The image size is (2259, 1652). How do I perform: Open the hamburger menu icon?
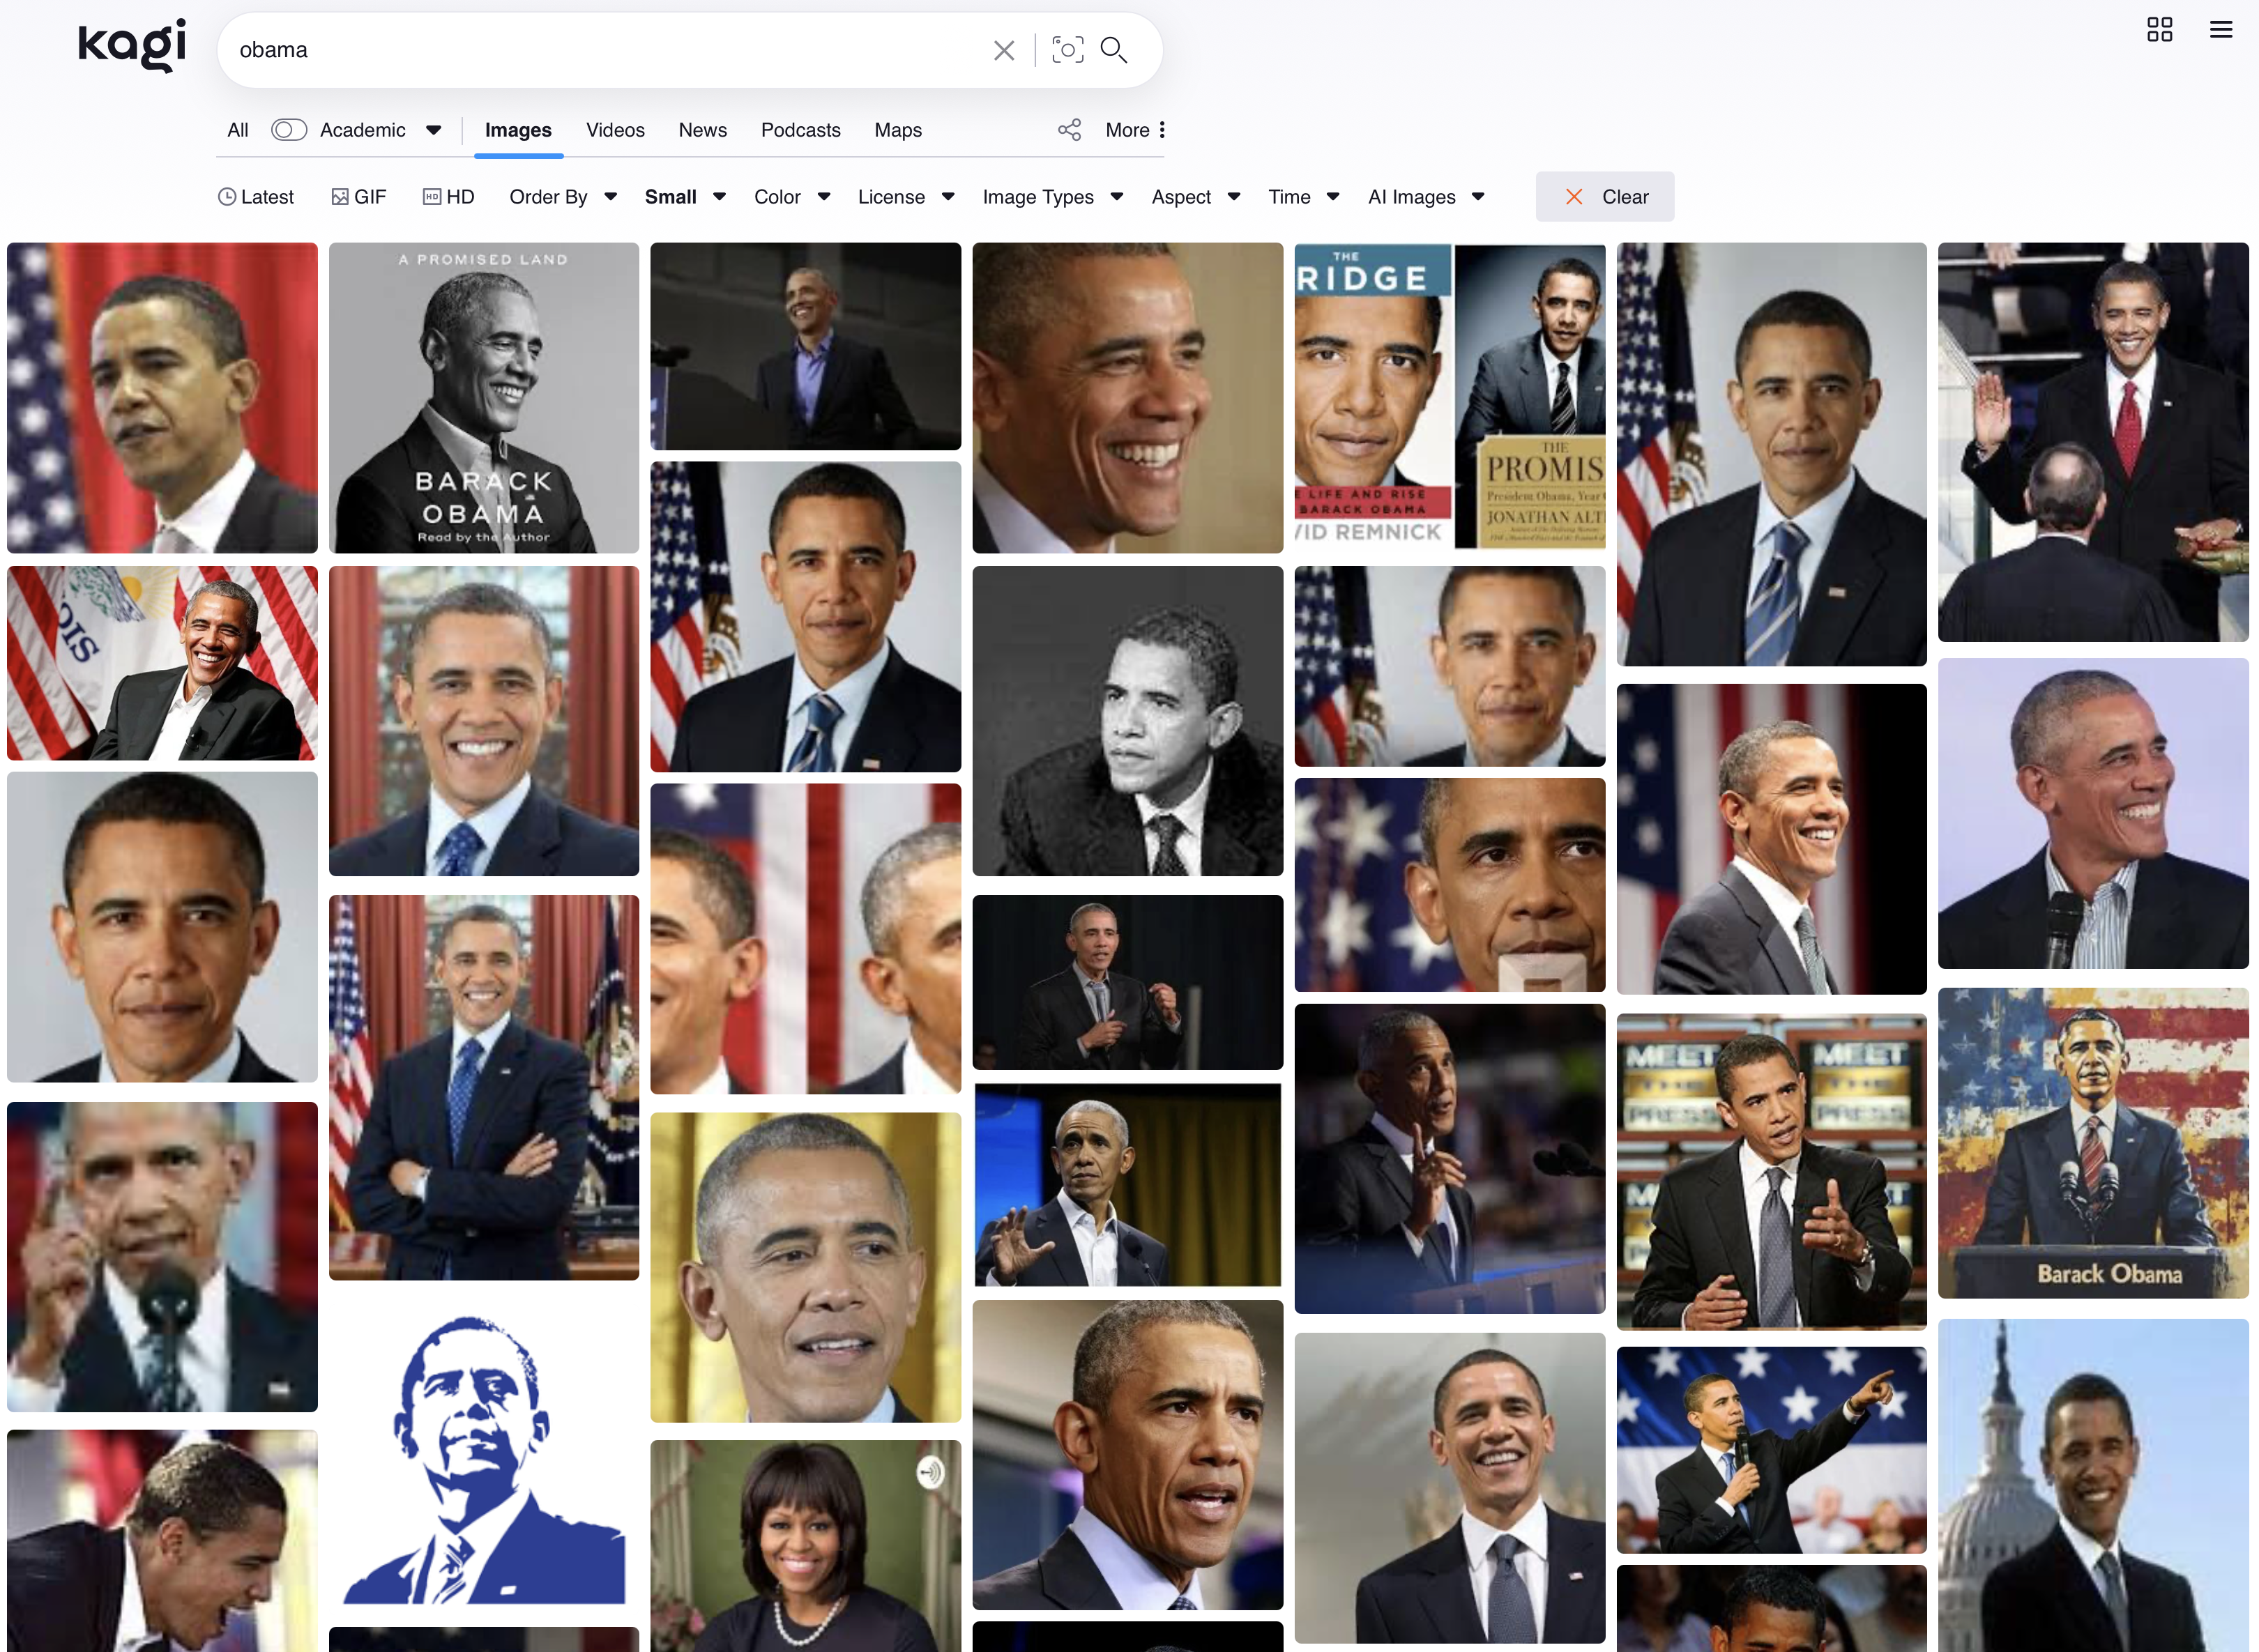(x=2220, y=29)
